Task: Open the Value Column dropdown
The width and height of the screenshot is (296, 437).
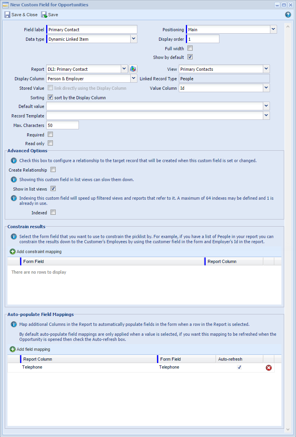Action: [266, 88]
